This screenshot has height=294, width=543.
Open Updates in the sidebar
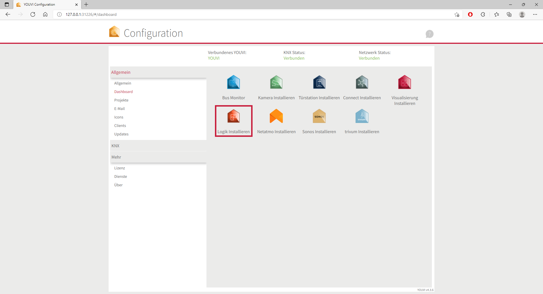pos(121,134)
